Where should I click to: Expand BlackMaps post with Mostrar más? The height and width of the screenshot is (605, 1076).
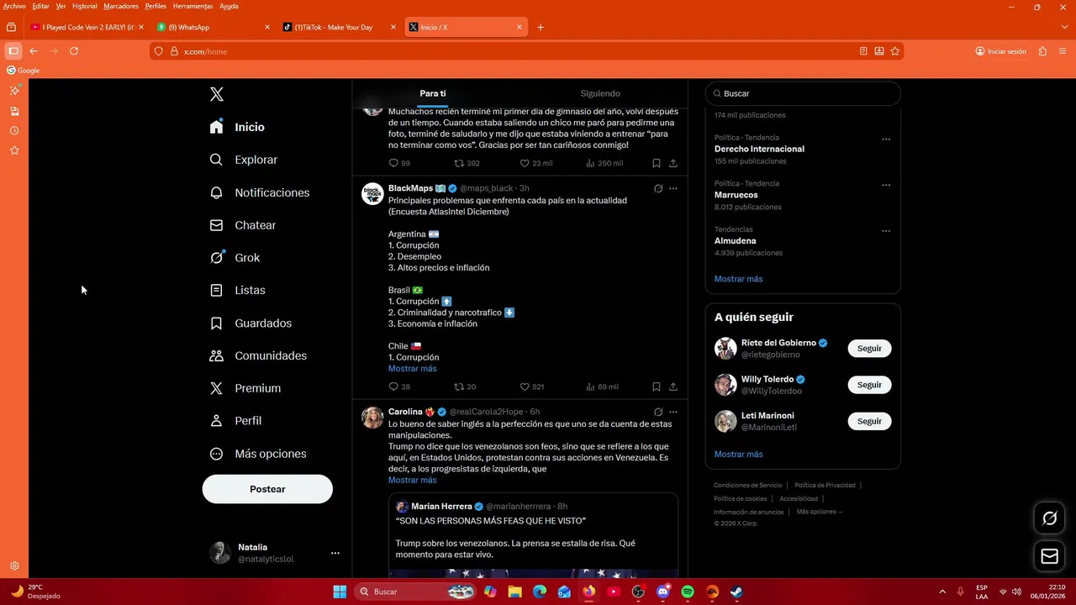(x=412, y=369)
